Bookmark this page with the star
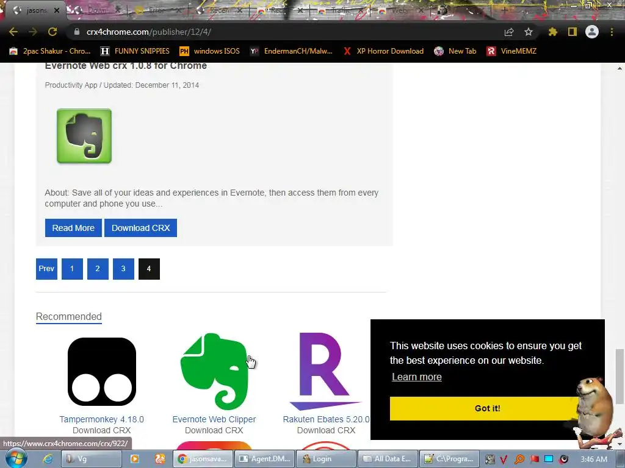This screenshot has width=625, height=468. click(529, 32)
